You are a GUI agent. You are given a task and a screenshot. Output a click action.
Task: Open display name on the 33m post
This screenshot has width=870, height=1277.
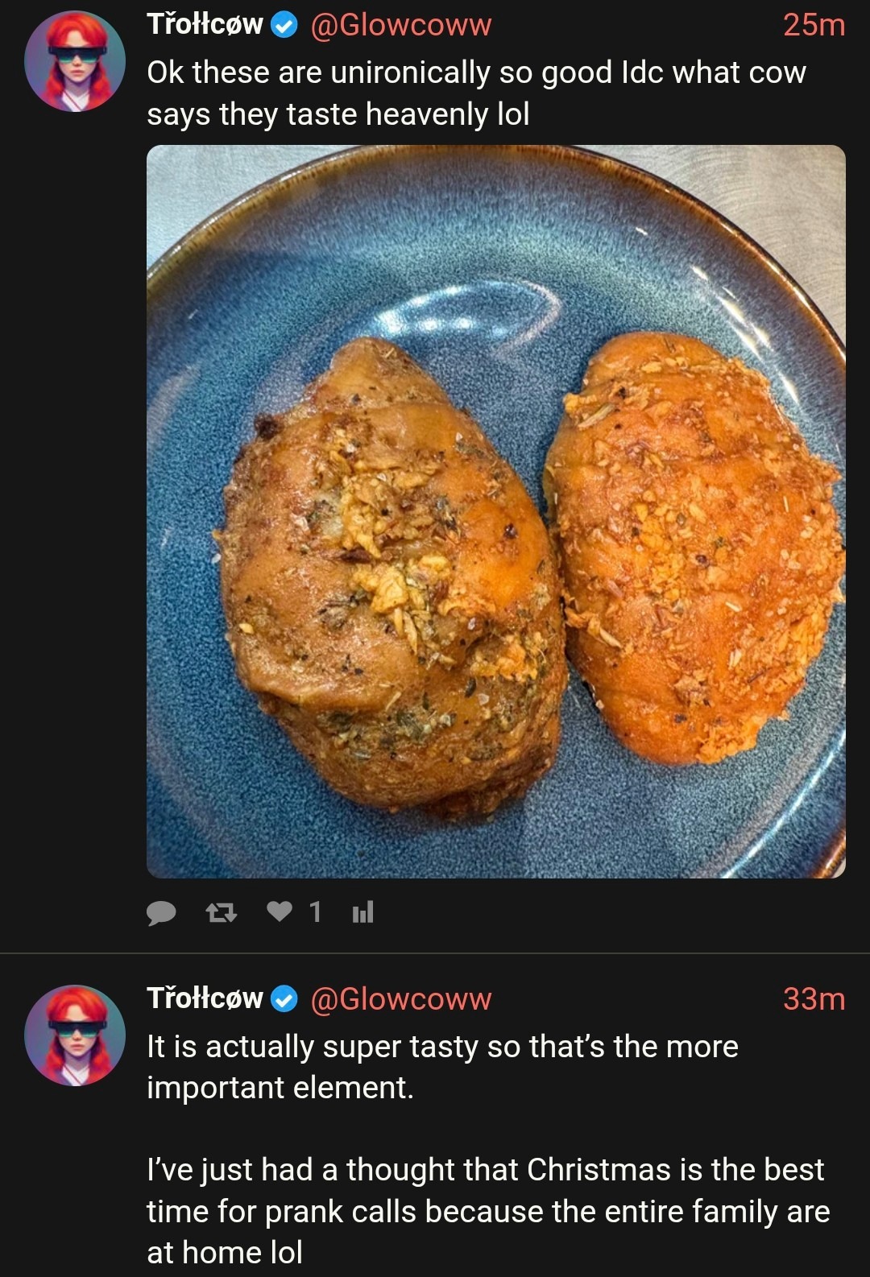coord(205,998)
